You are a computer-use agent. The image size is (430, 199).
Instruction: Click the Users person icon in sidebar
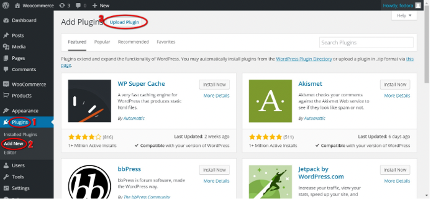tap(6, 165)
